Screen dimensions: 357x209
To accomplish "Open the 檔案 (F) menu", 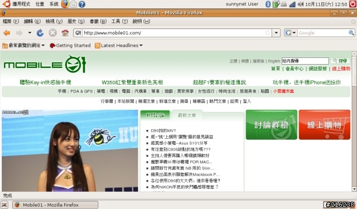I will click(11, 21).
